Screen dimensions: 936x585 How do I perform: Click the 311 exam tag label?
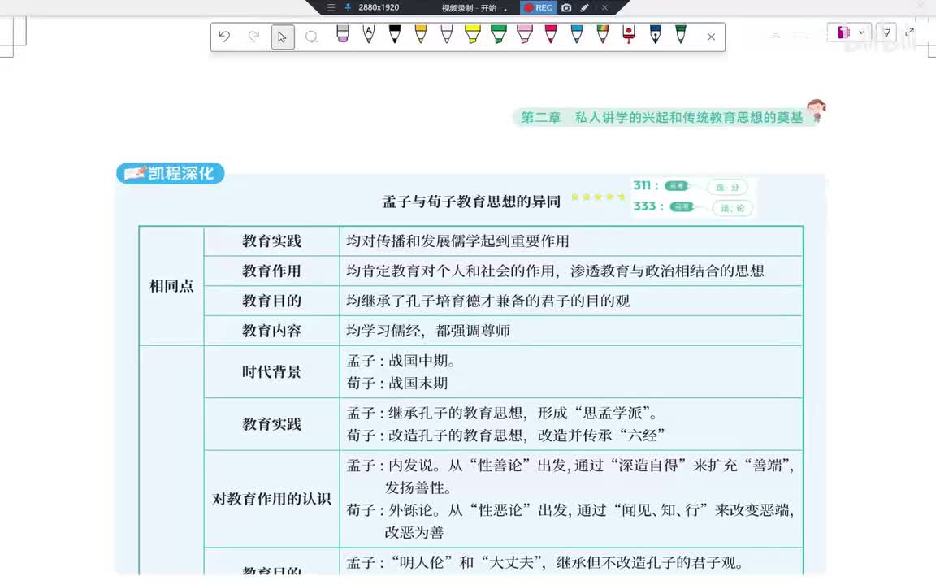pyautogui.click(x=645, y=185)
